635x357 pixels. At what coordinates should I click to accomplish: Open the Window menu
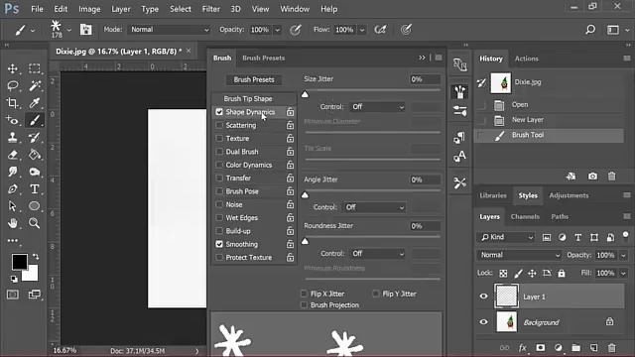[295, 9]
